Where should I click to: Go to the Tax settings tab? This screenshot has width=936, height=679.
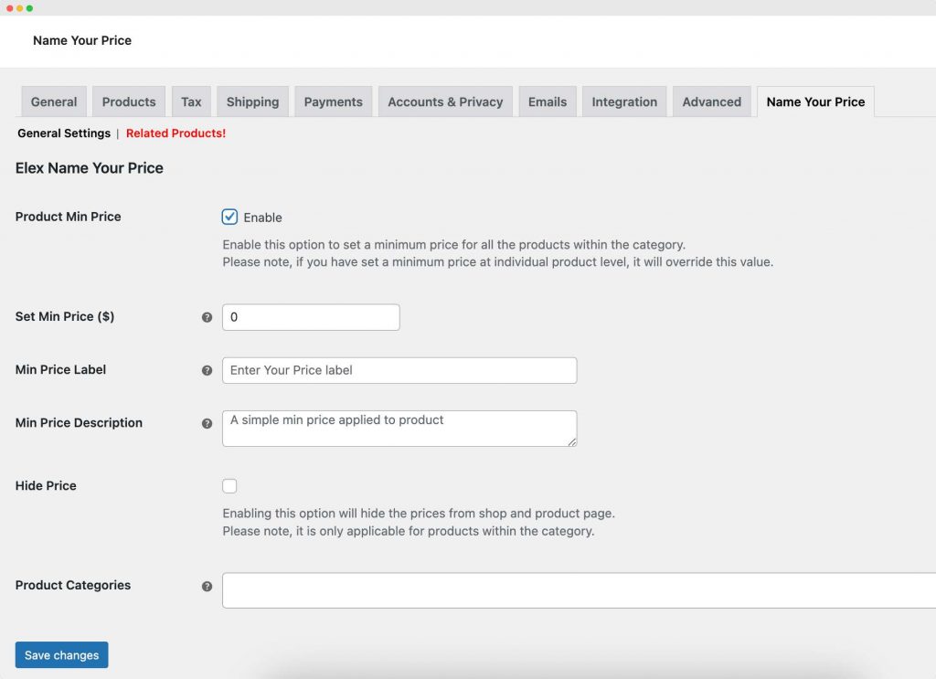point(191,101)
